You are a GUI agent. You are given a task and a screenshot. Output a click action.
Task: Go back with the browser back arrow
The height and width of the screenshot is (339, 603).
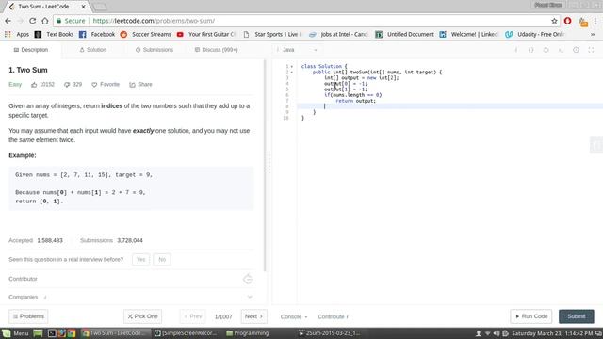coord(8,21)
